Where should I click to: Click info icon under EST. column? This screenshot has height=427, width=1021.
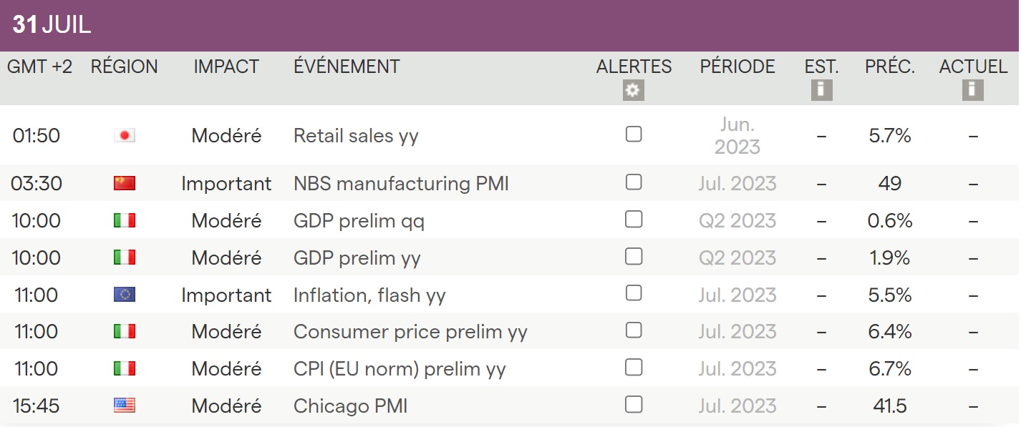tap(821, 90)
